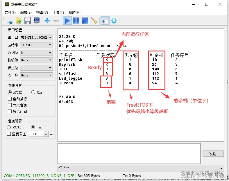This screenshot has height=181, width=229.
Task: Click the add window panel icon
Action: click(105, 21)
